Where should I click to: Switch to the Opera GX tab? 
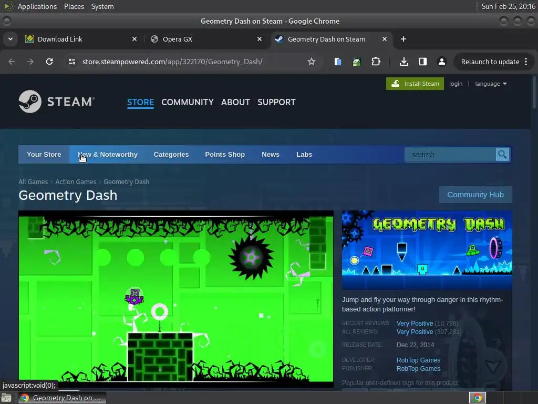[x=206, y=39]
